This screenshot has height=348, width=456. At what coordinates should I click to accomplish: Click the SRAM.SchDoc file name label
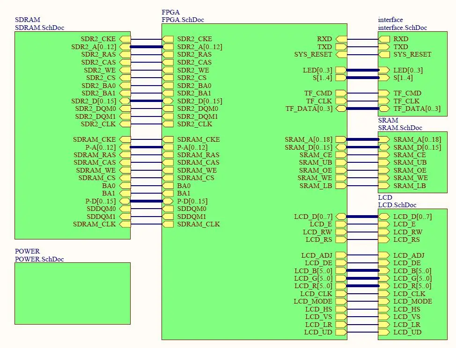(x=400, y=128)
